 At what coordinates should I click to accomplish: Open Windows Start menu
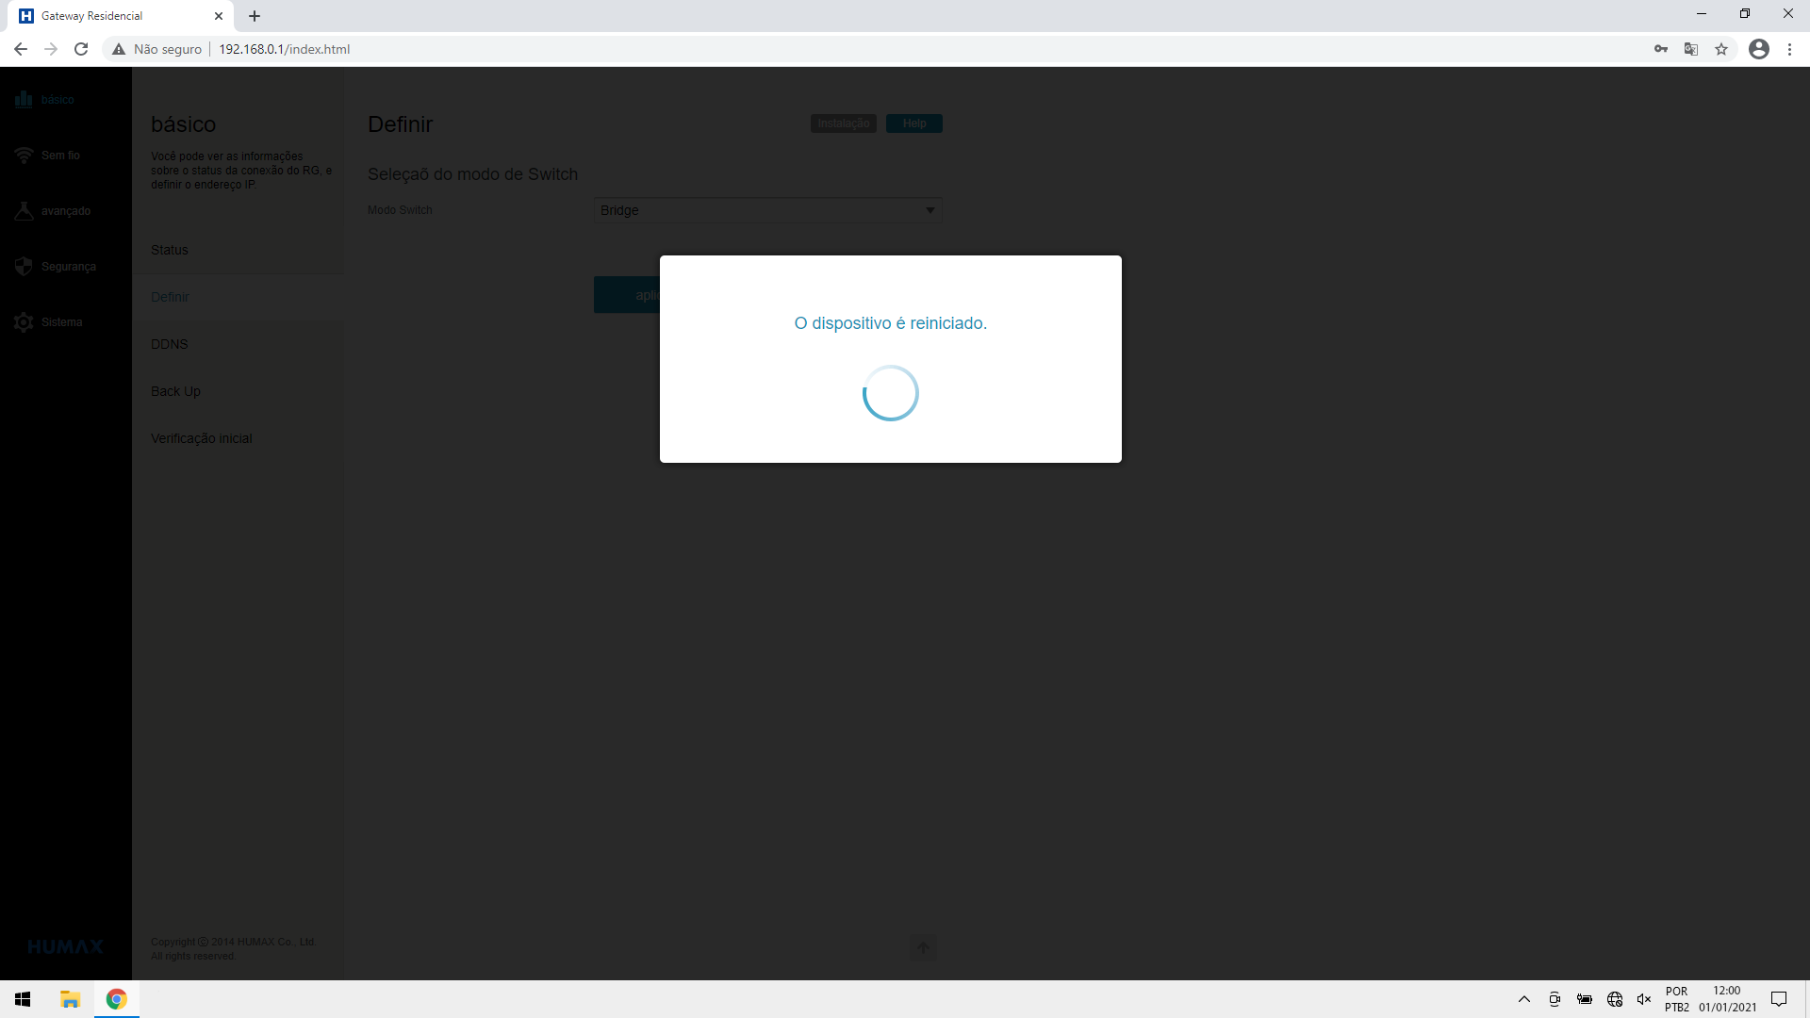click(23, 999)
